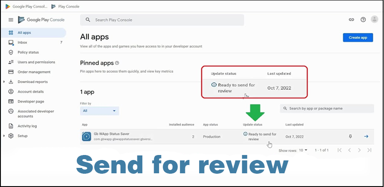The image size is (384, 187).
Task: Expand the Setup section arrow
Action: pos(4,136)
